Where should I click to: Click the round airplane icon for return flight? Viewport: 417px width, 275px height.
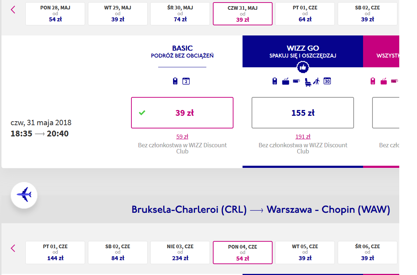(x=24, y=195)
